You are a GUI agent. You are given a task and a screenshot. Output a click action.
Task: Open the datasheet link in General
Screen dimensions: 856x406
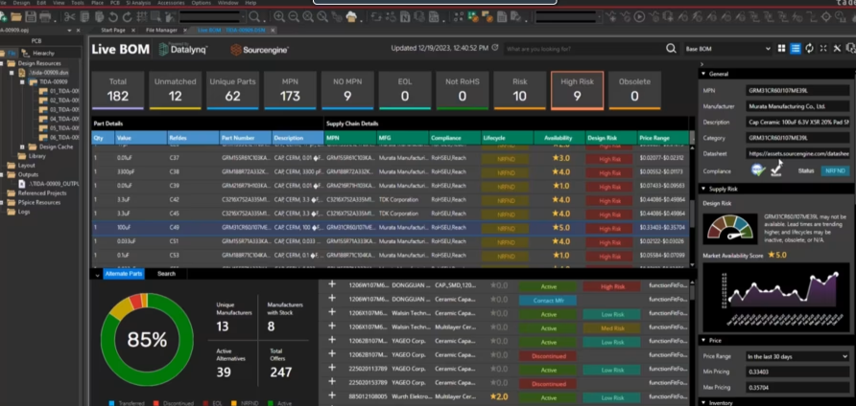[x=797, y=153]
